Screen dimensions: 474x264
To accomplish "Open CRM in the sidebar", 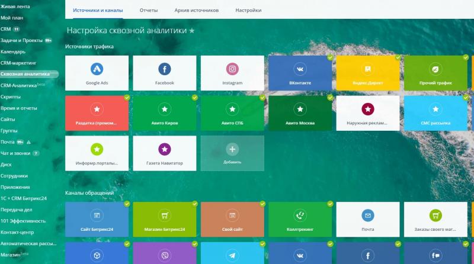I will (x=6, y=29).
